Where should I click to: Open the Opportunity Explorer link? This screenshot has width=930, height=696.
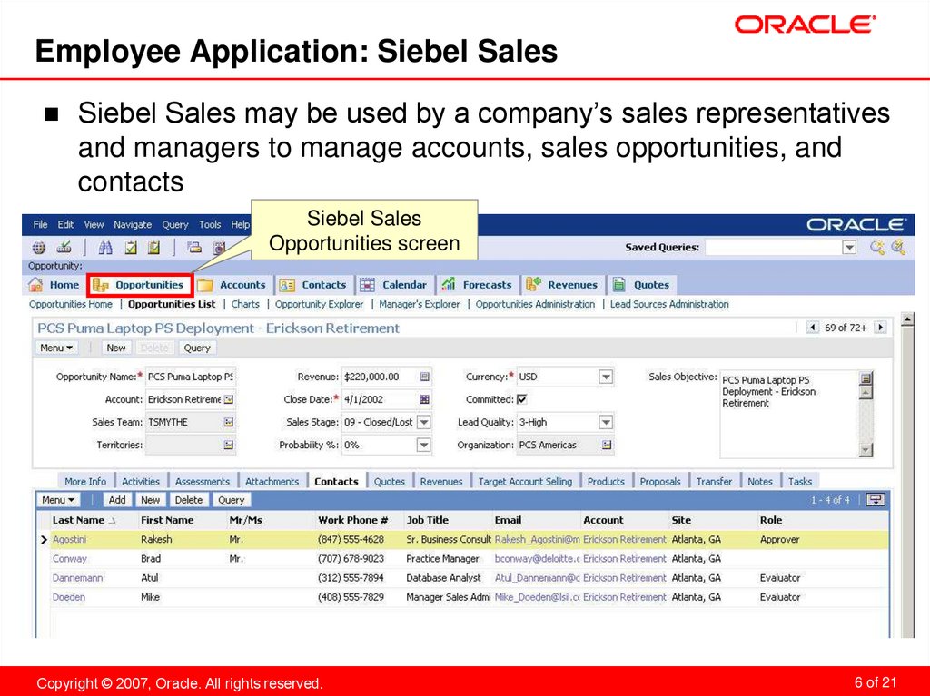pos(319,304)
